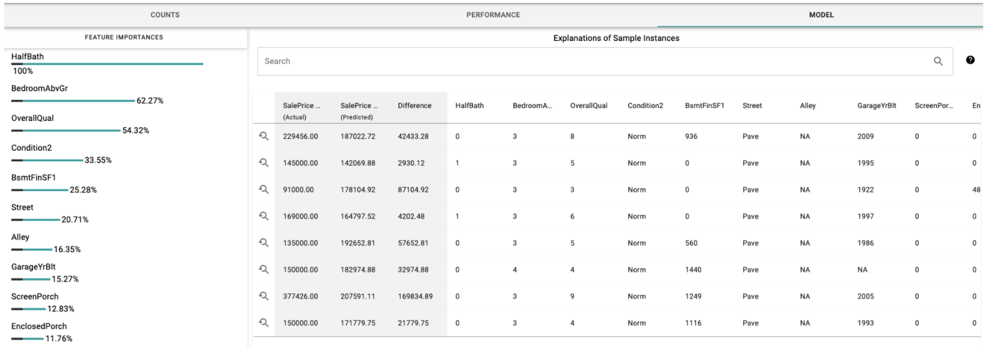
Task: Click the BedroomAbvGr 62.27% importance bar
Action: coord(73,101)
